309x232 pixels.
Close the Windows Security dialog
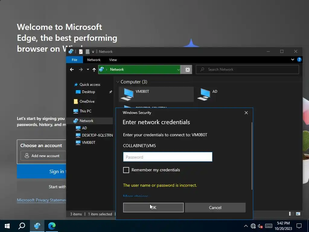pyautogui.click(x=246, y=113)
